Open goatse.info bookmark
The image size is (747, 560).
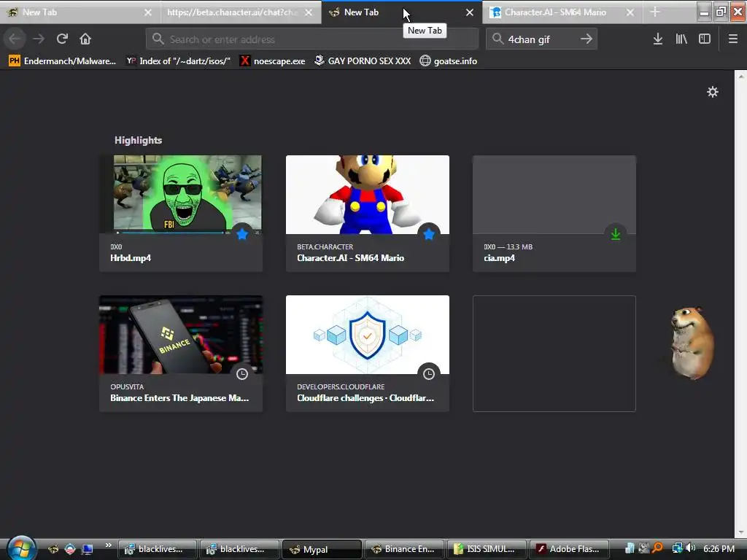coord(449,61)
